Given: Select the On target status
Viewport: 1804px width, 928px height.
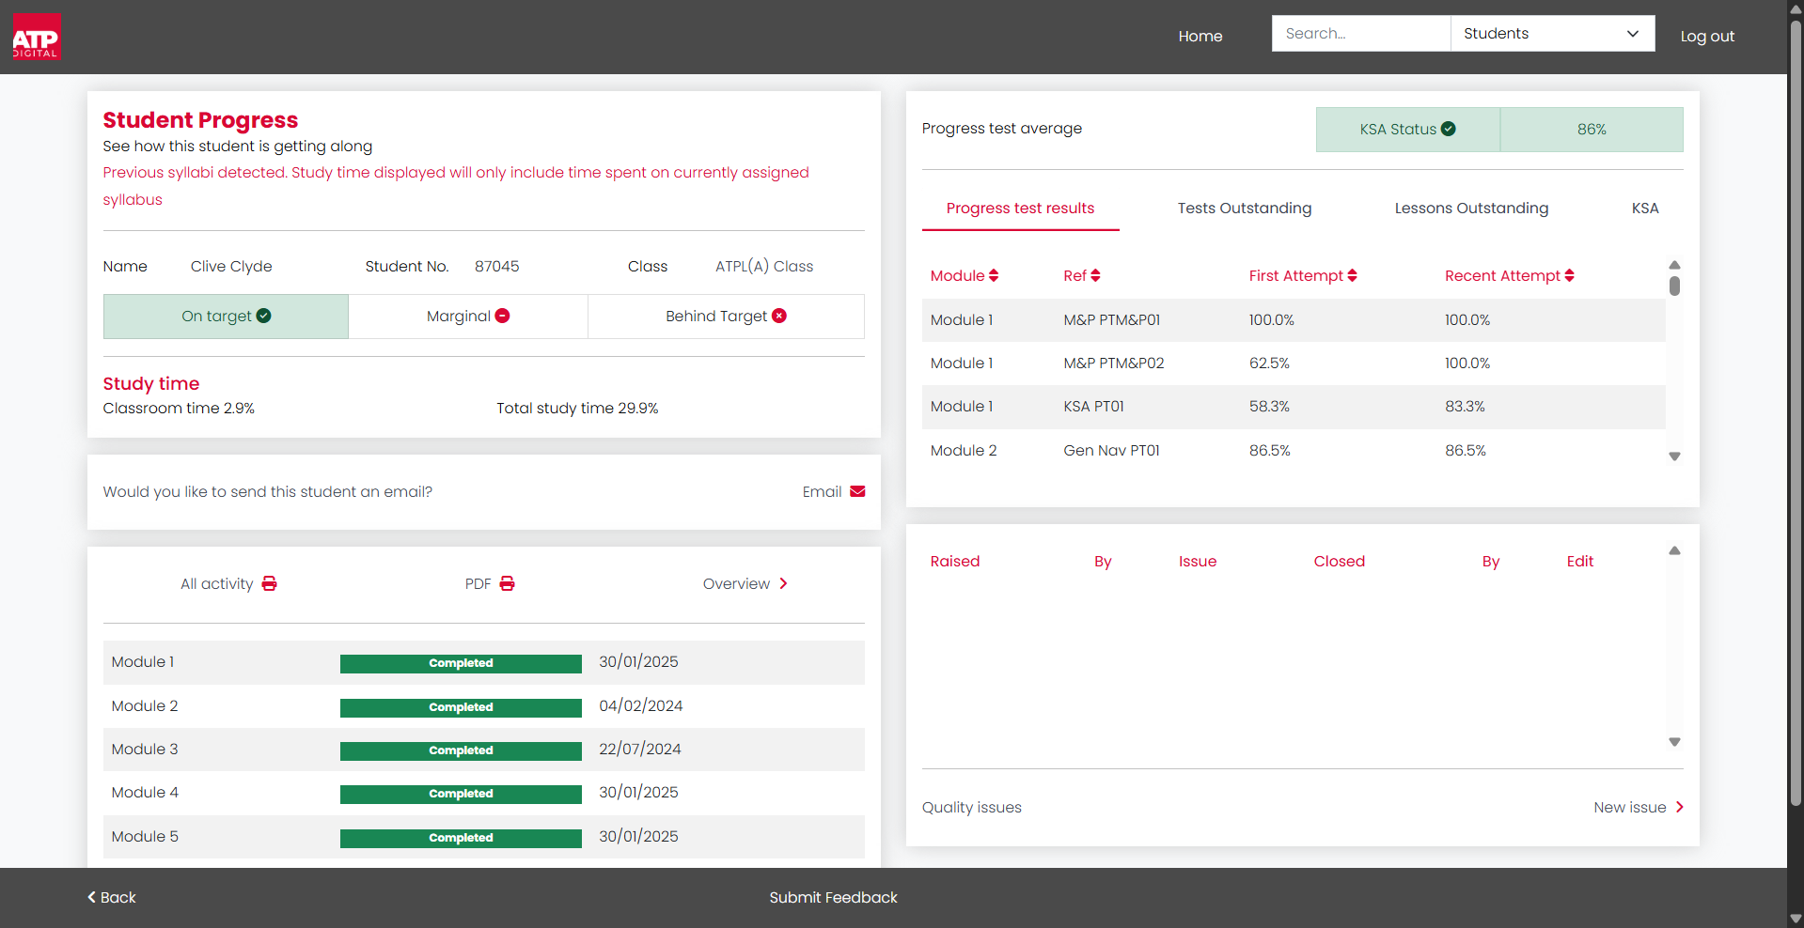Looking at the screenshot, I should pyautogui.click(x=226, y=317).
